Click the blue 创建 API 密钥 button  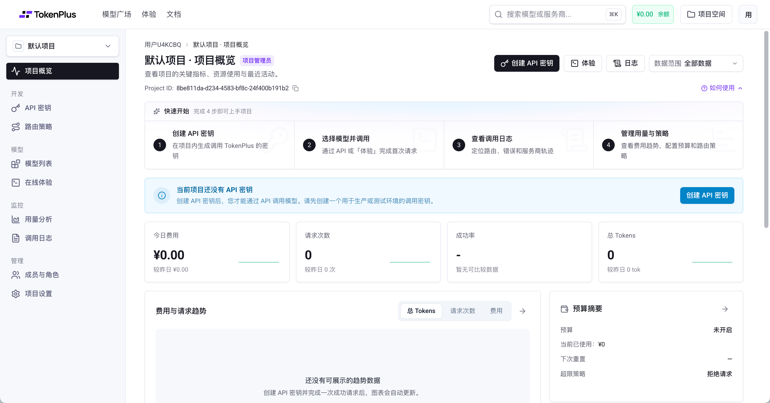click(x=707, y=195)
